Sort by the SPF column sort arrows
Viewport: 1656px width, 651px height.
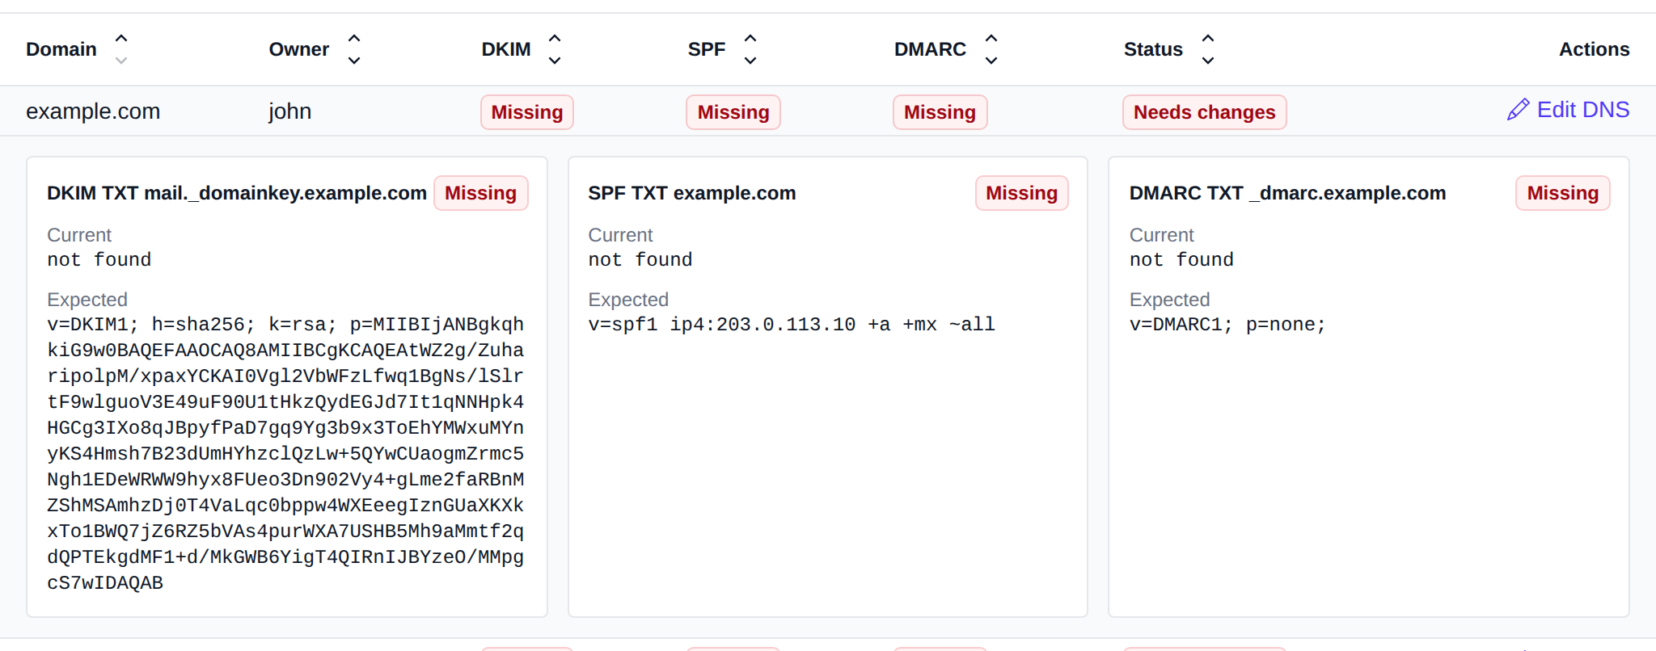tap(750, 49)
